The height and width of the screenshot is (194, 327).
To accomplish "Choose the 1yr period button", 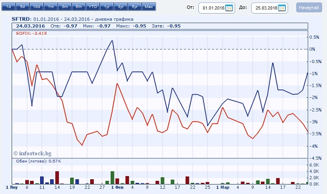I will point(107,7).
